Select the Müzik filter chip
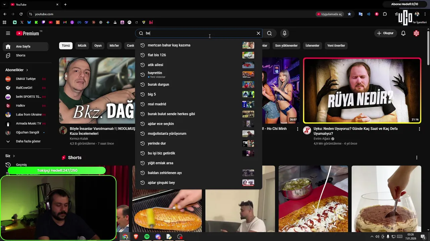The width and height of the screenshot is (430, 241). click(x=82, y=46)
